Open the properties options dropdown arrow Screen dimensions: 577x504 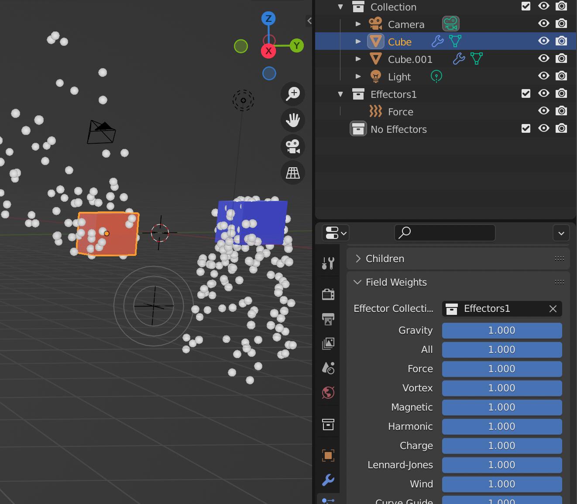[561, 233]
